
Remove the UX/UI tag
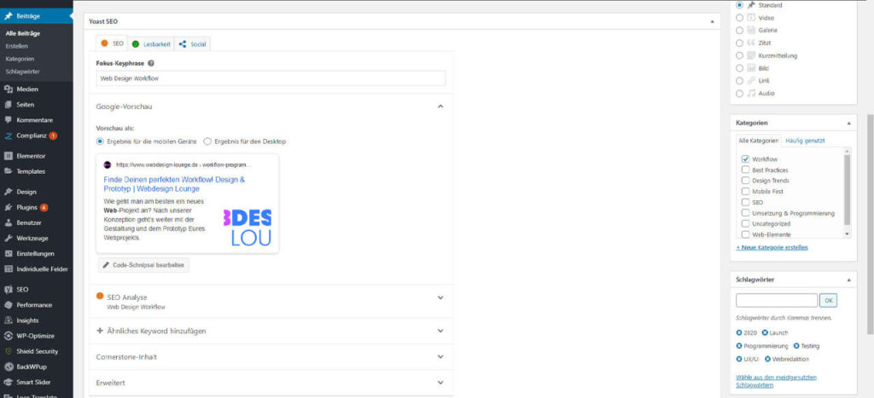(x=739, y=359)
